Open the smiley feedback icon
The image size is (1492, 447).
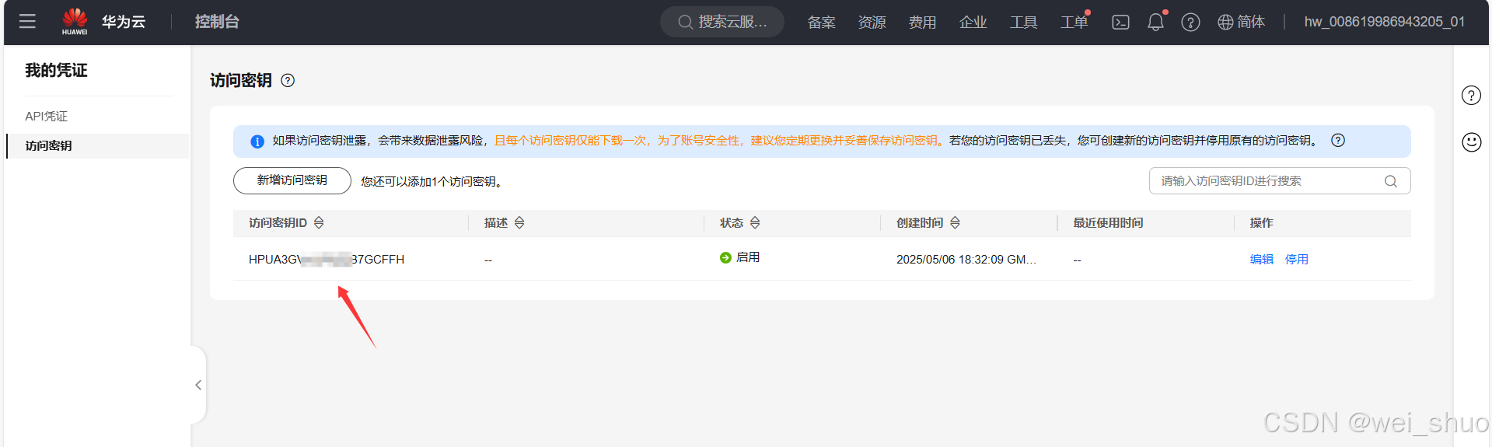[1471, 142]
